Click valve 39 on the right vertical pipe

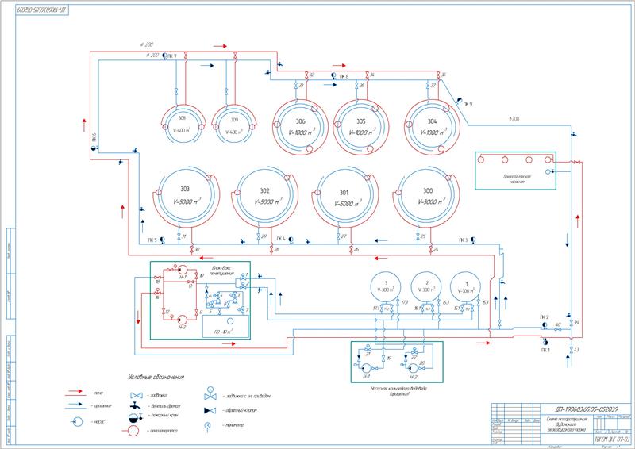coord(571,323)
